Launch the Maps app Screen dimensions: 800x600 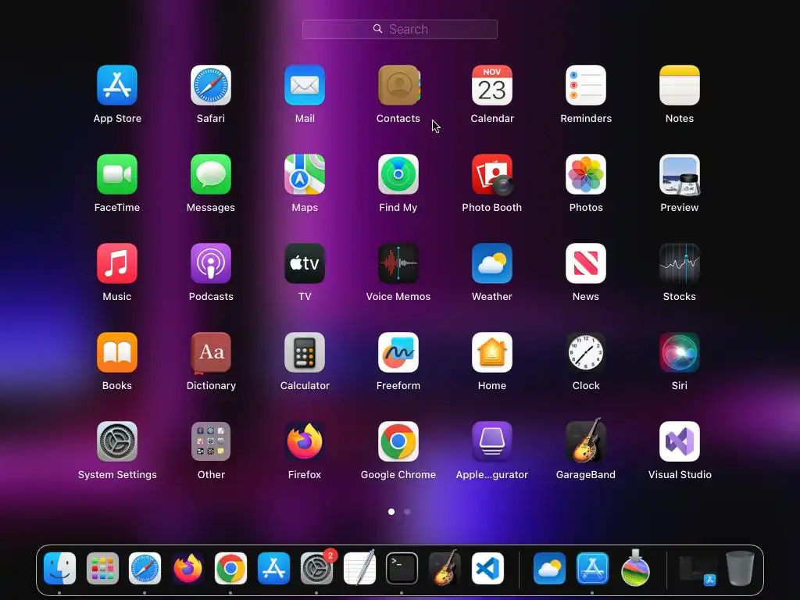305,174
